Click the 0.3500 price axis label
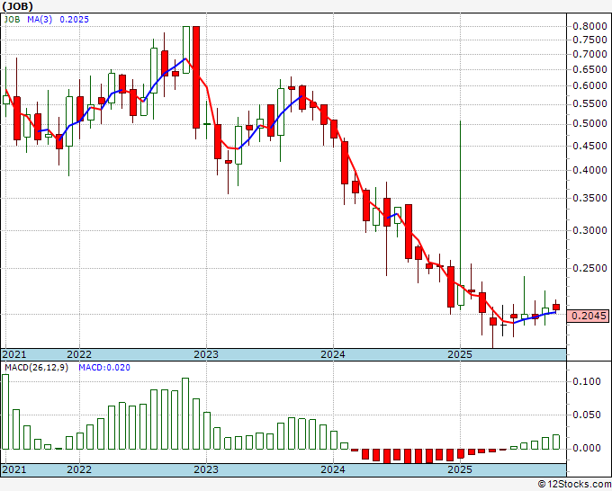This screenshot has width=612, height=491. point(589,198)
